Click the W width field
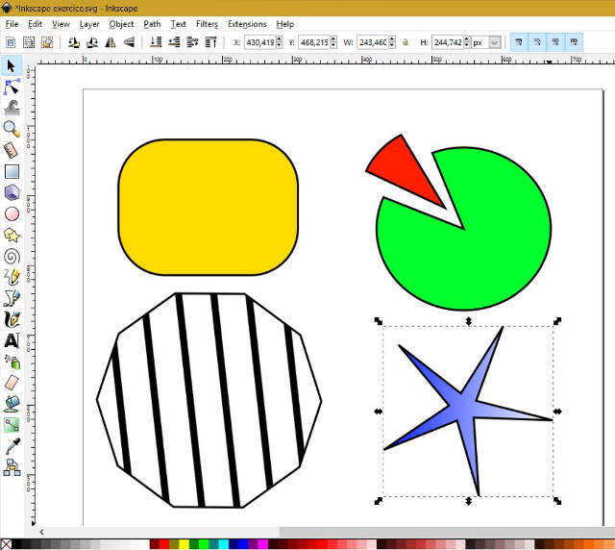 click(x=373, y=42)
